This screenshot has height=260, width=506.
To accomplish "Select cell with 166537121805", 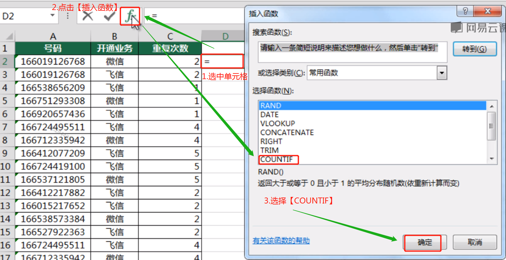I will (x=53, y=180).
